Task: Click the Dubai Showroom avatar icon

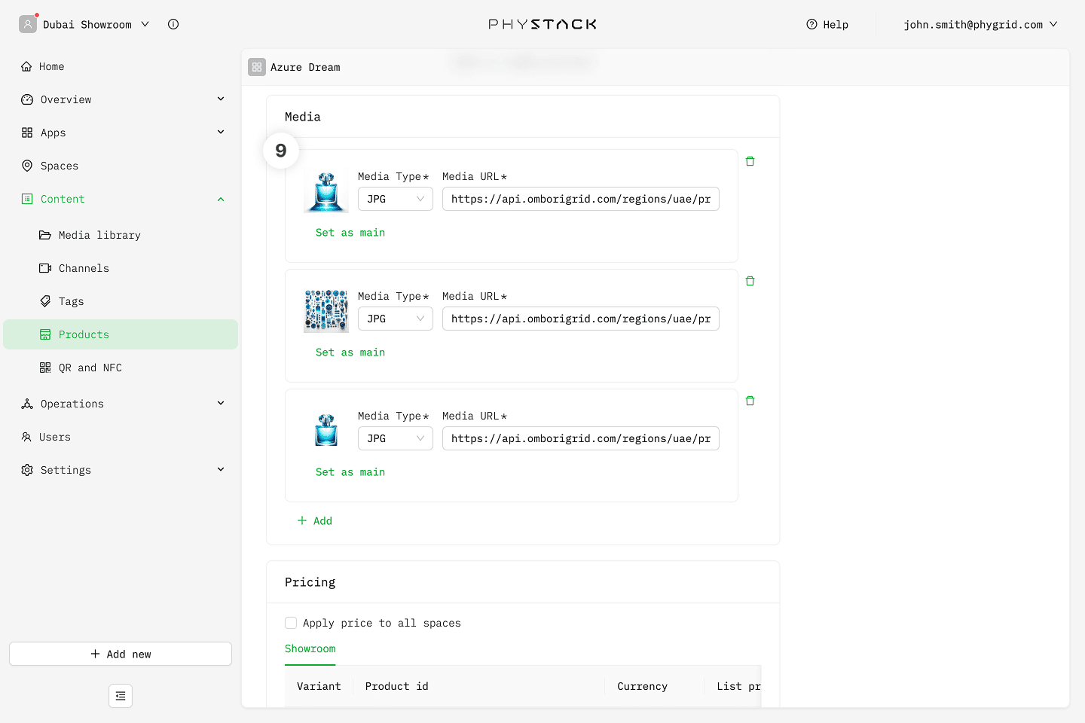Action: tap(28, 24)
